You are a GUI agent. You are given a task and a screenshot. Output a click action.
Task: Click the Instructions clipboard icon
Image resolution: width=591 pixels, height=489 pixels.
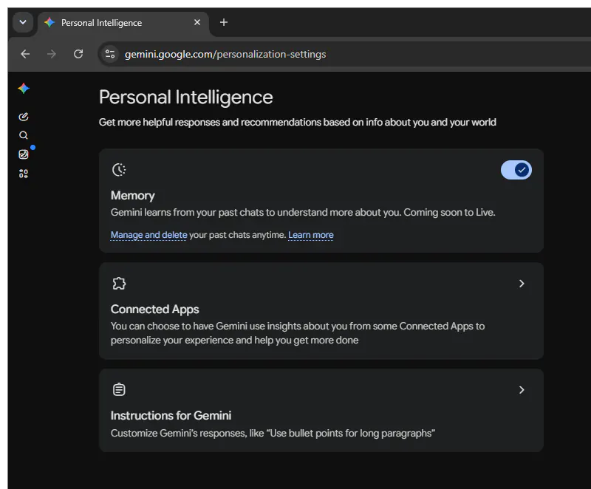119,389
